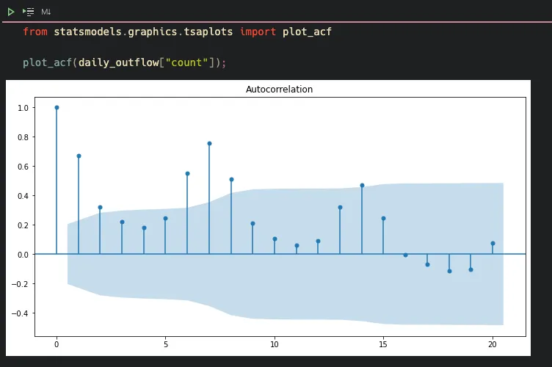The width and height of the screenshot is (552, 367).
Task: Place cursor on daily_outflow variable
Action: (x=119, y=62)
